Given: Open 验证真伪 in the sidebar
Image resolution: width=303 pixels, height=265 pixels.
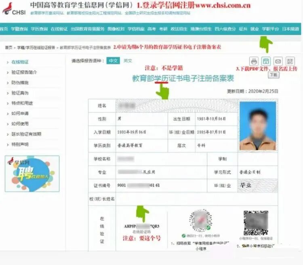Looking at the screenshot, I should click(20, 93).
